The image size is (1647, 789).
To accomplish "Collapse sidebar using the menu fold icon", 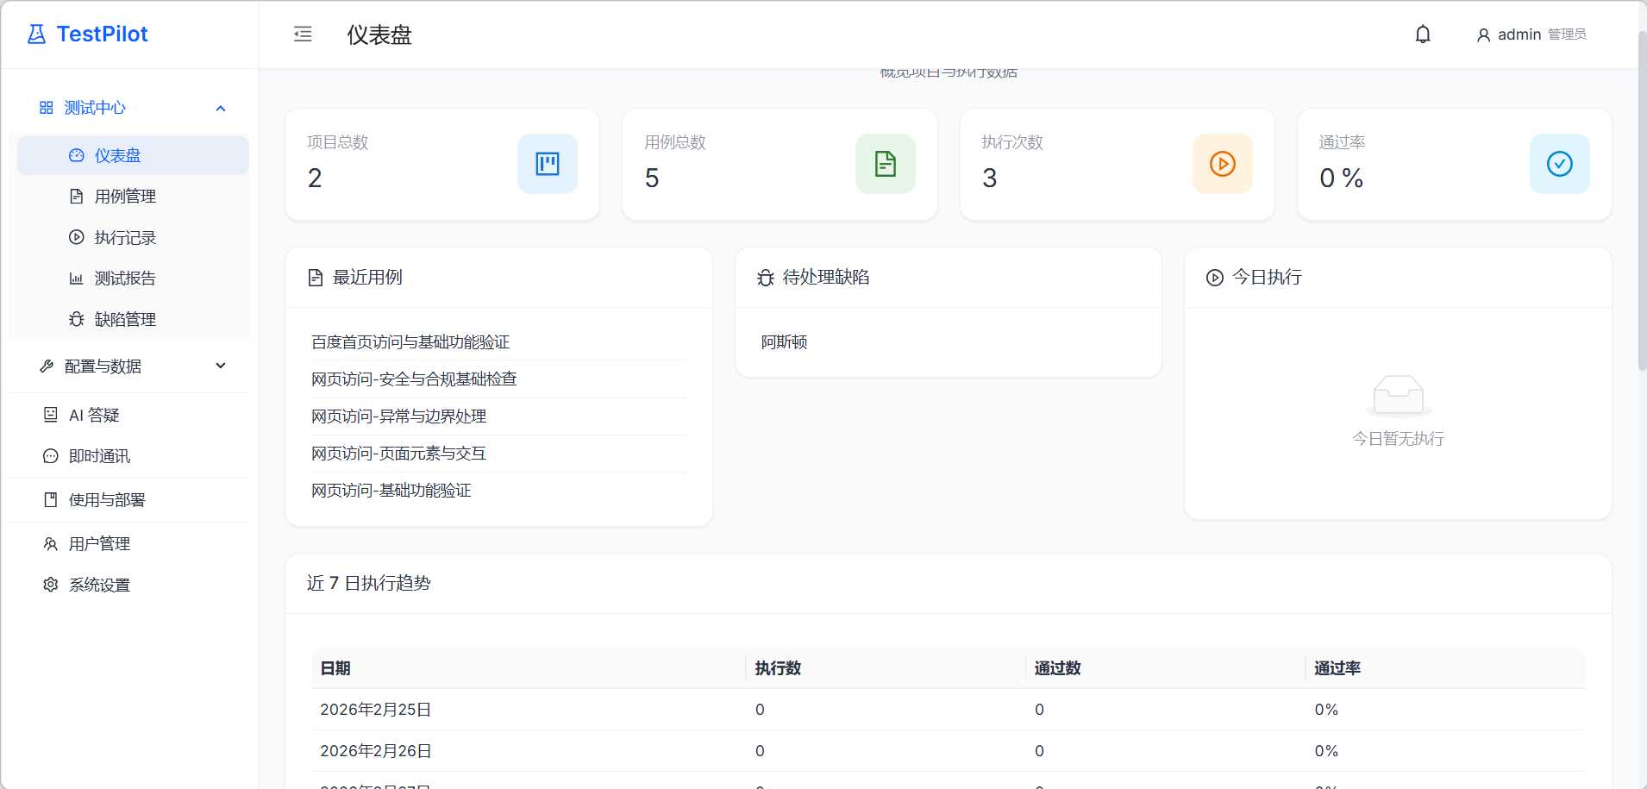I will click(x=303, y=34).
